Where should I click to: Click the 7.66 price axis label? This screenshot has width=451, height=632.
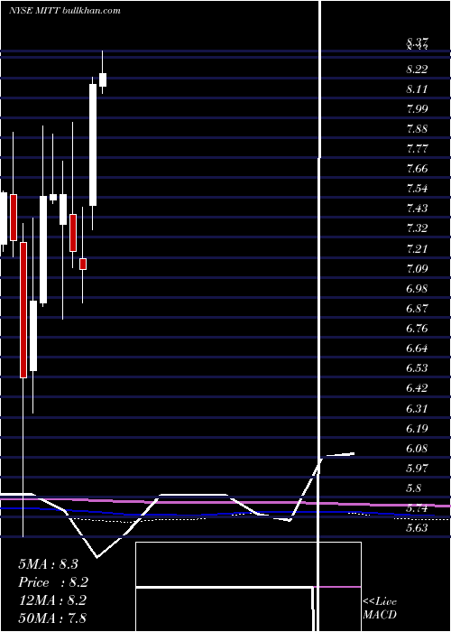(x=417, y=169)
